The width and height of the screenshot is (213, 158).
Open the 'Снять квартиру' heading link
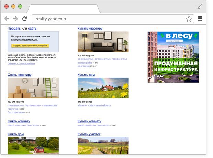click(20, 75)
